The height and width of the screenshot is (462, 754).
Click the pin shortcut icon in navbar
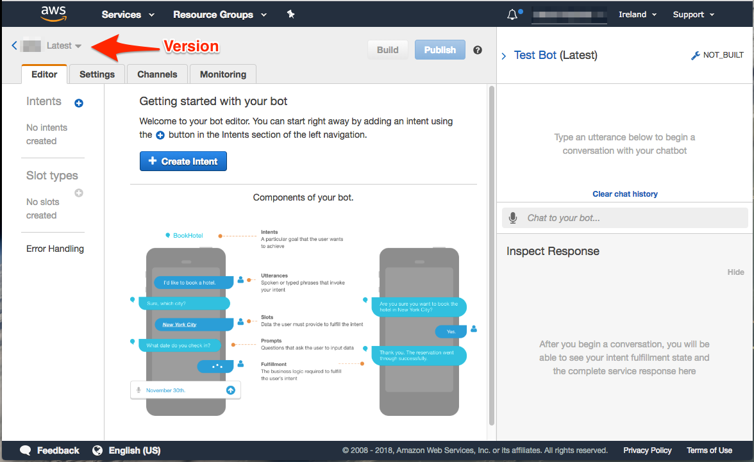[290, 14]
